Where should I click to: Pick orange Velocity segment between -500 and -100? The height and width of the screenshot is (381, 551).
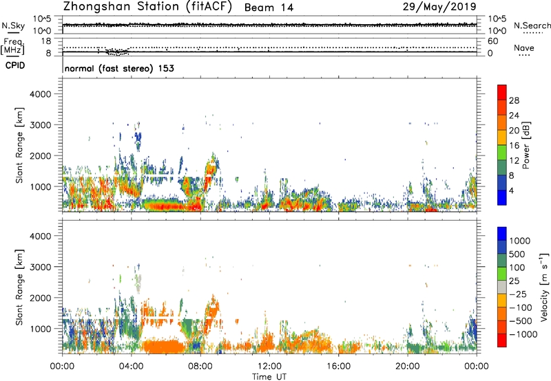tap(502, 314)
